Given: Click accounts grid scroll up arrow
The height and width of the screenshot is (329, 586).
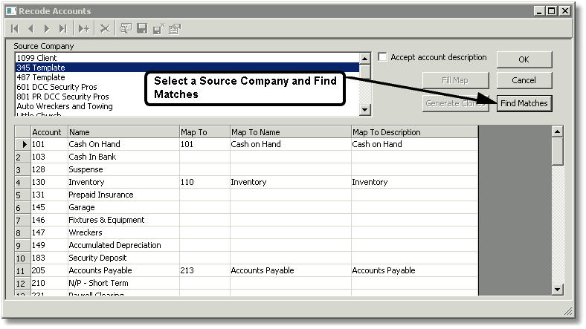Looking at the screenshot, I should pyautogui.click(x=557, y=131).
